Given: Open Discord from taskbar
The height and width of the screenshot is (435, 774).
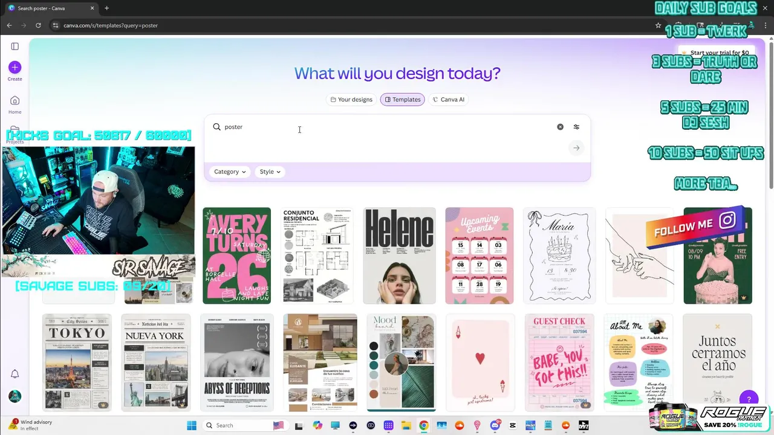Looking at the screenshot, I should coord(495,425).
